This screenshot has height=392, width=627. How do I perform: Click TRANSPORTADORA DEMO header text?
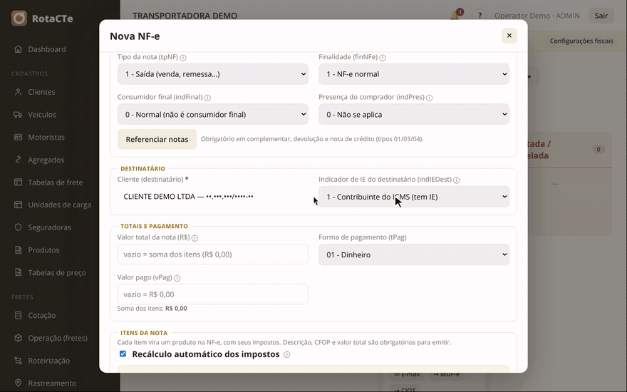pos(185,16)
